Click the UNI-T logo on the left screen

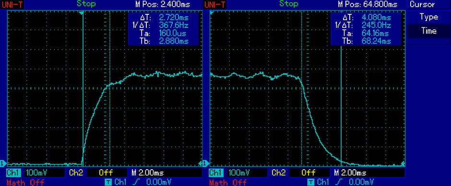click(12, 4)
